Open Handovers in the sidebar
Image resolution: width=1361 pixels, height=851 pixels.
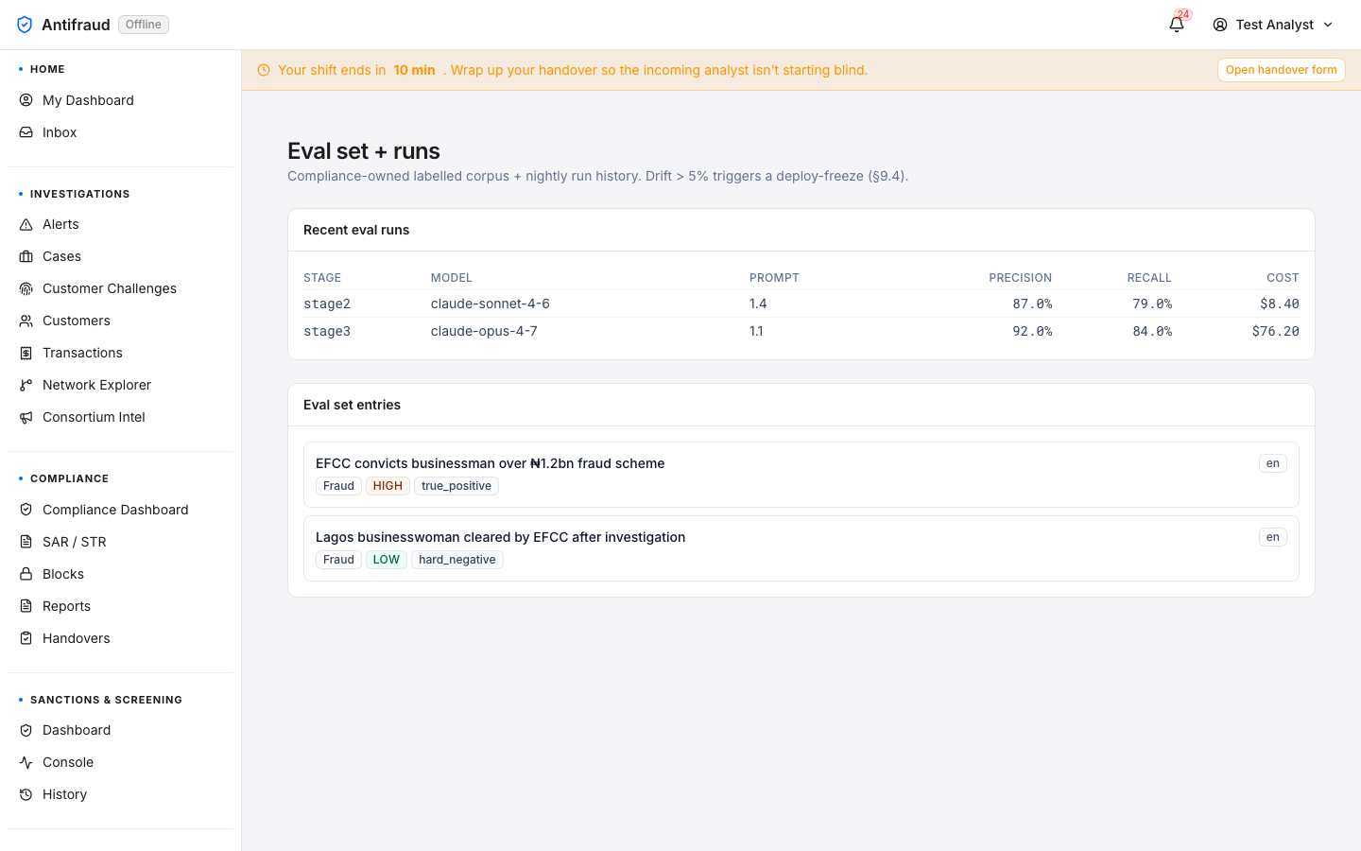120,638
